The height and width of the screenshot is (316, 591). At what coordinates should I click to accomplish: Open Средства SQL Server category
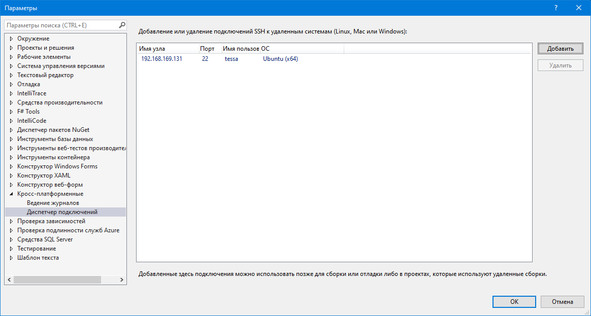[x=45, y=239]
